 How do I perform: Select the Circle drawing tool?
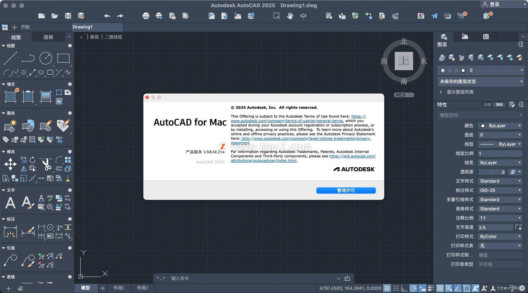coord(46,58)
